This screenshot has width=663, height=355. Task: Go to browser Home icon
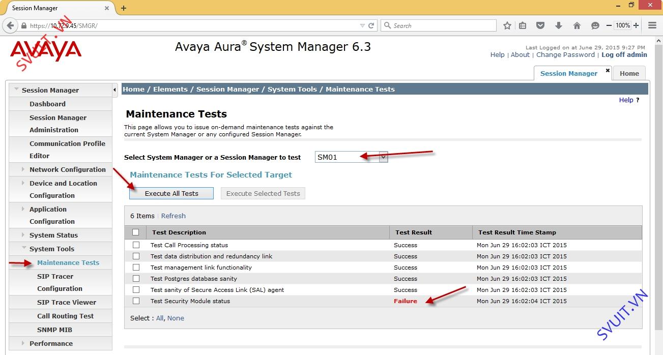[x=576, y=25]
